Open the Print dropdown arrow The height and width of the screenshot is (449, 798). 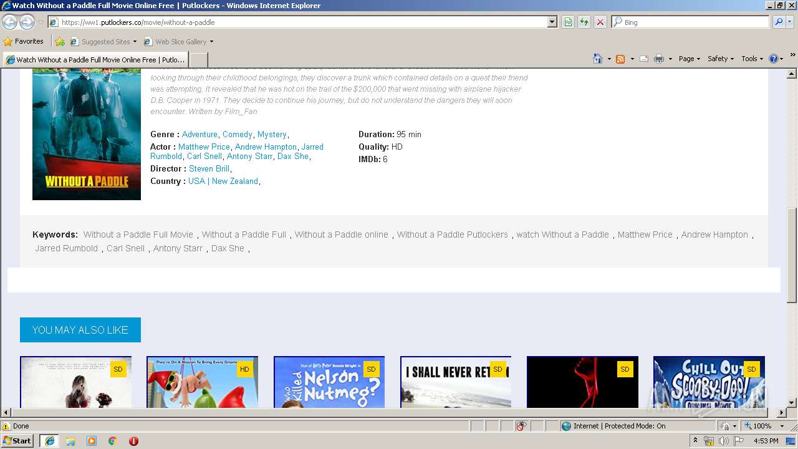(670, 59)
